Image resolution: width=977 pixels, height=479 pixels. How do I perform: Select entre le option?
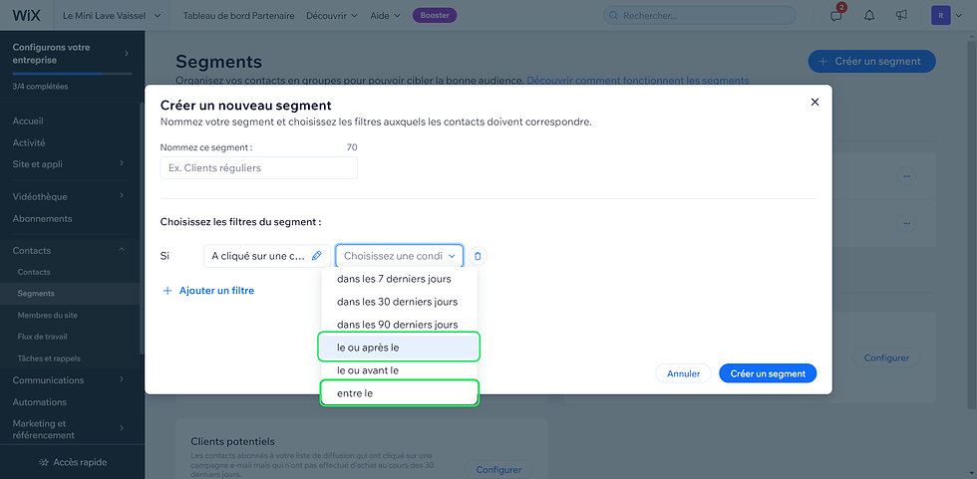pyautogui.click(x=400, y=393)
